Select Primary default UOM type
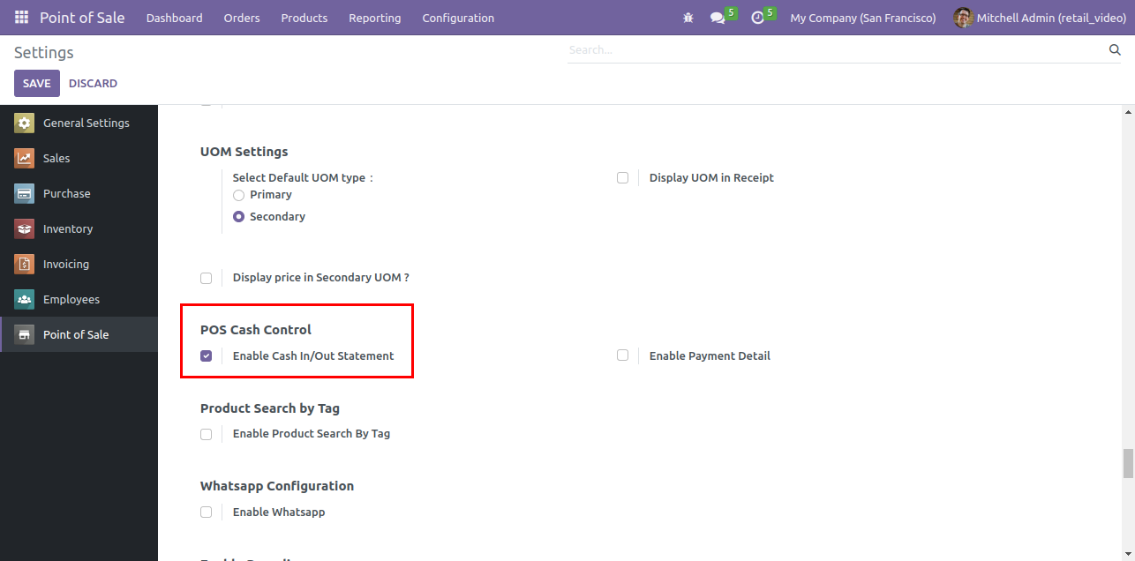Image resolution: width=1135 pixels, height=561 pixels. pyautogui.click(x=238, y=195)
